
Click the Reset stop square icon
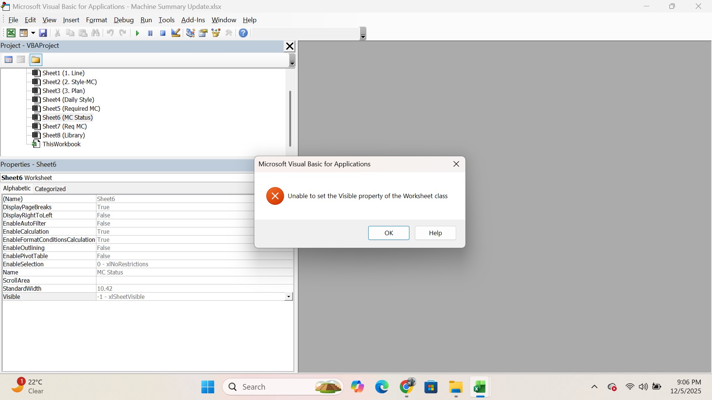click(x=163, y=33)
